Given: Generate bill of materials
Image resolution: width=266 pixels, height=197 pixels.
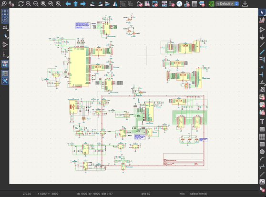Looking at the screenshot, I should (202, 3).
